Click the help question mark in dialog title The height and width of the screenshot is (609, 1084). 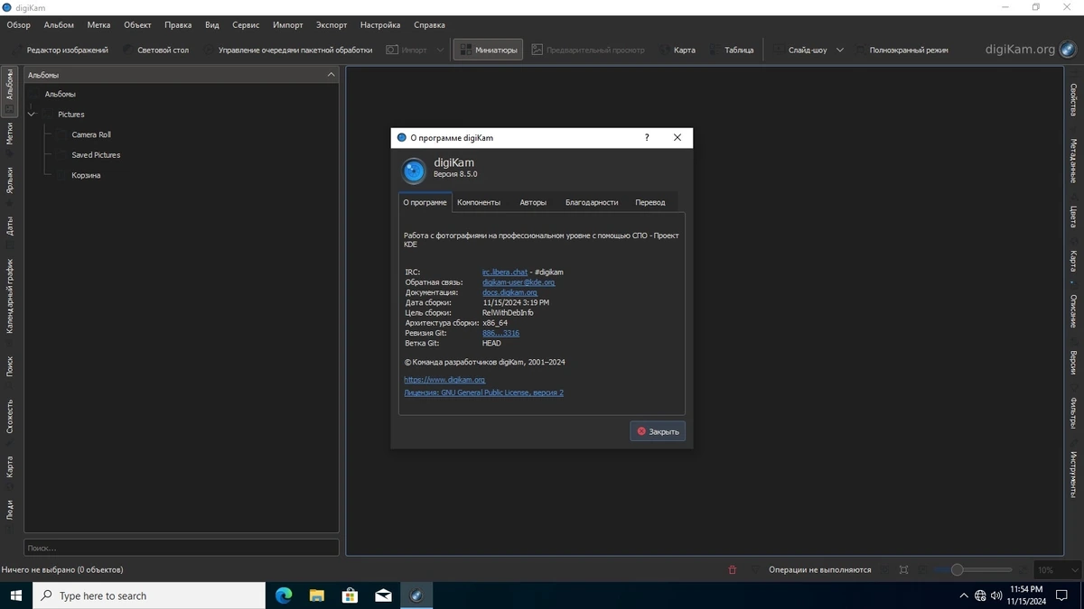click(646, 138)
